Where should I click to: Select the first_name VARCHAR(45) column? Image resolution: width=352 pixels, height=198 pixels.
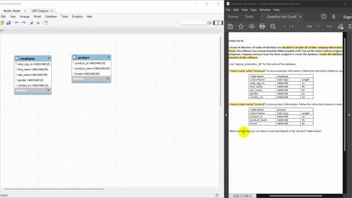[x=33, y=69]
